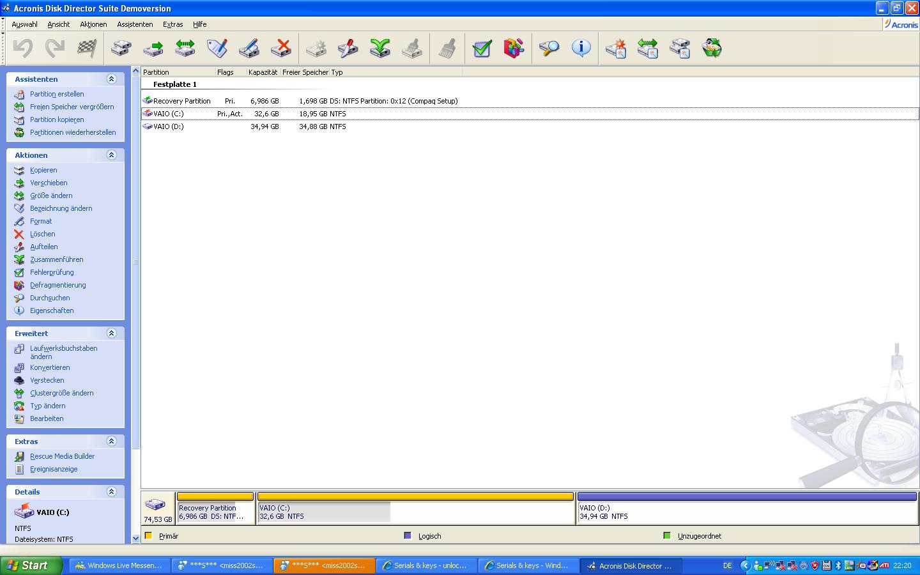Click Zusammenführen in the Aktionen panel
920x575 pixels.
click(x=56, y=259)
